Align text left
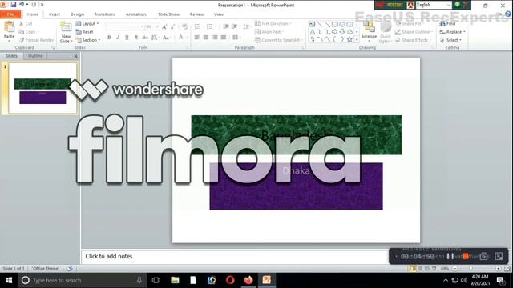Screen dimensions: 513x288 coord(197,38)
